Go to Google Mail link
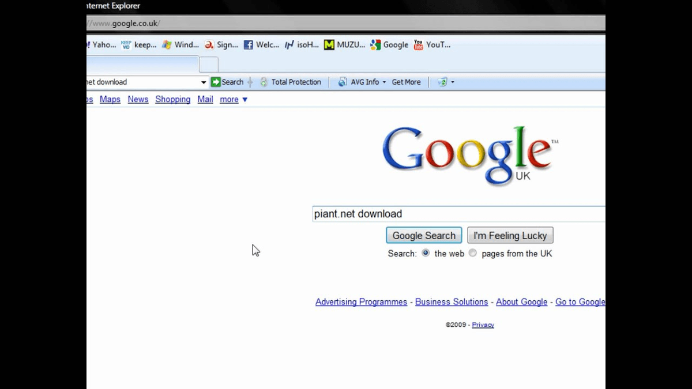 point(205,99)
